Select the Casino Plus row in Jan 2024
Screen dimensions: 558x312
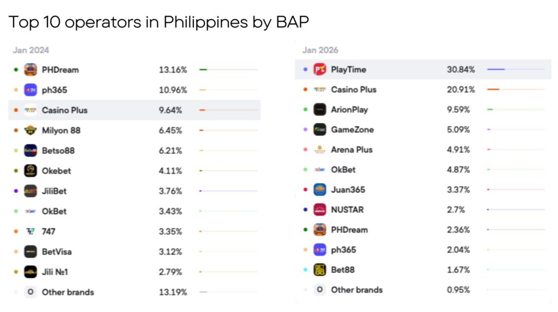(x=134, y=110)
